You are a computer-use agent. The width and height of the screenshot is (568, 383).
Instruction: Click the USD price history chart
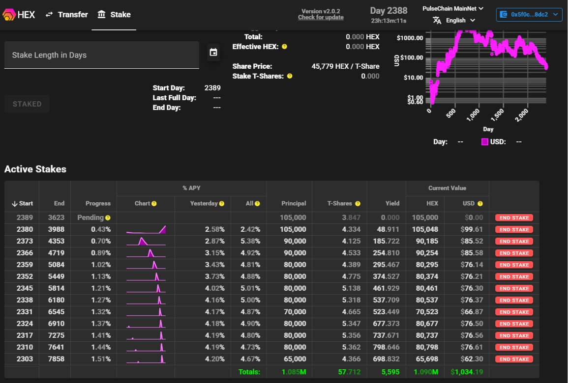pyautogui.click(x=486, y=67)
